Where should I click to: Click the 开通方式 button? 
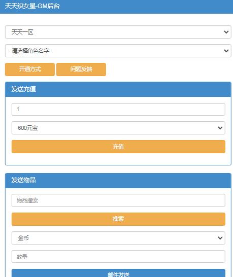[x=30, y=70]
